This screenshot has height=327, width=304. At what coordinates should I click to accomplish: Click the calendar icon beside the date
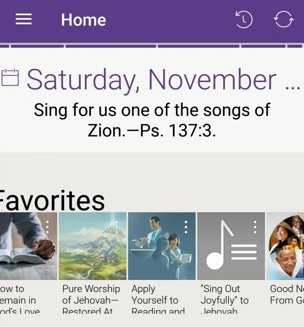tap(10, 78)
